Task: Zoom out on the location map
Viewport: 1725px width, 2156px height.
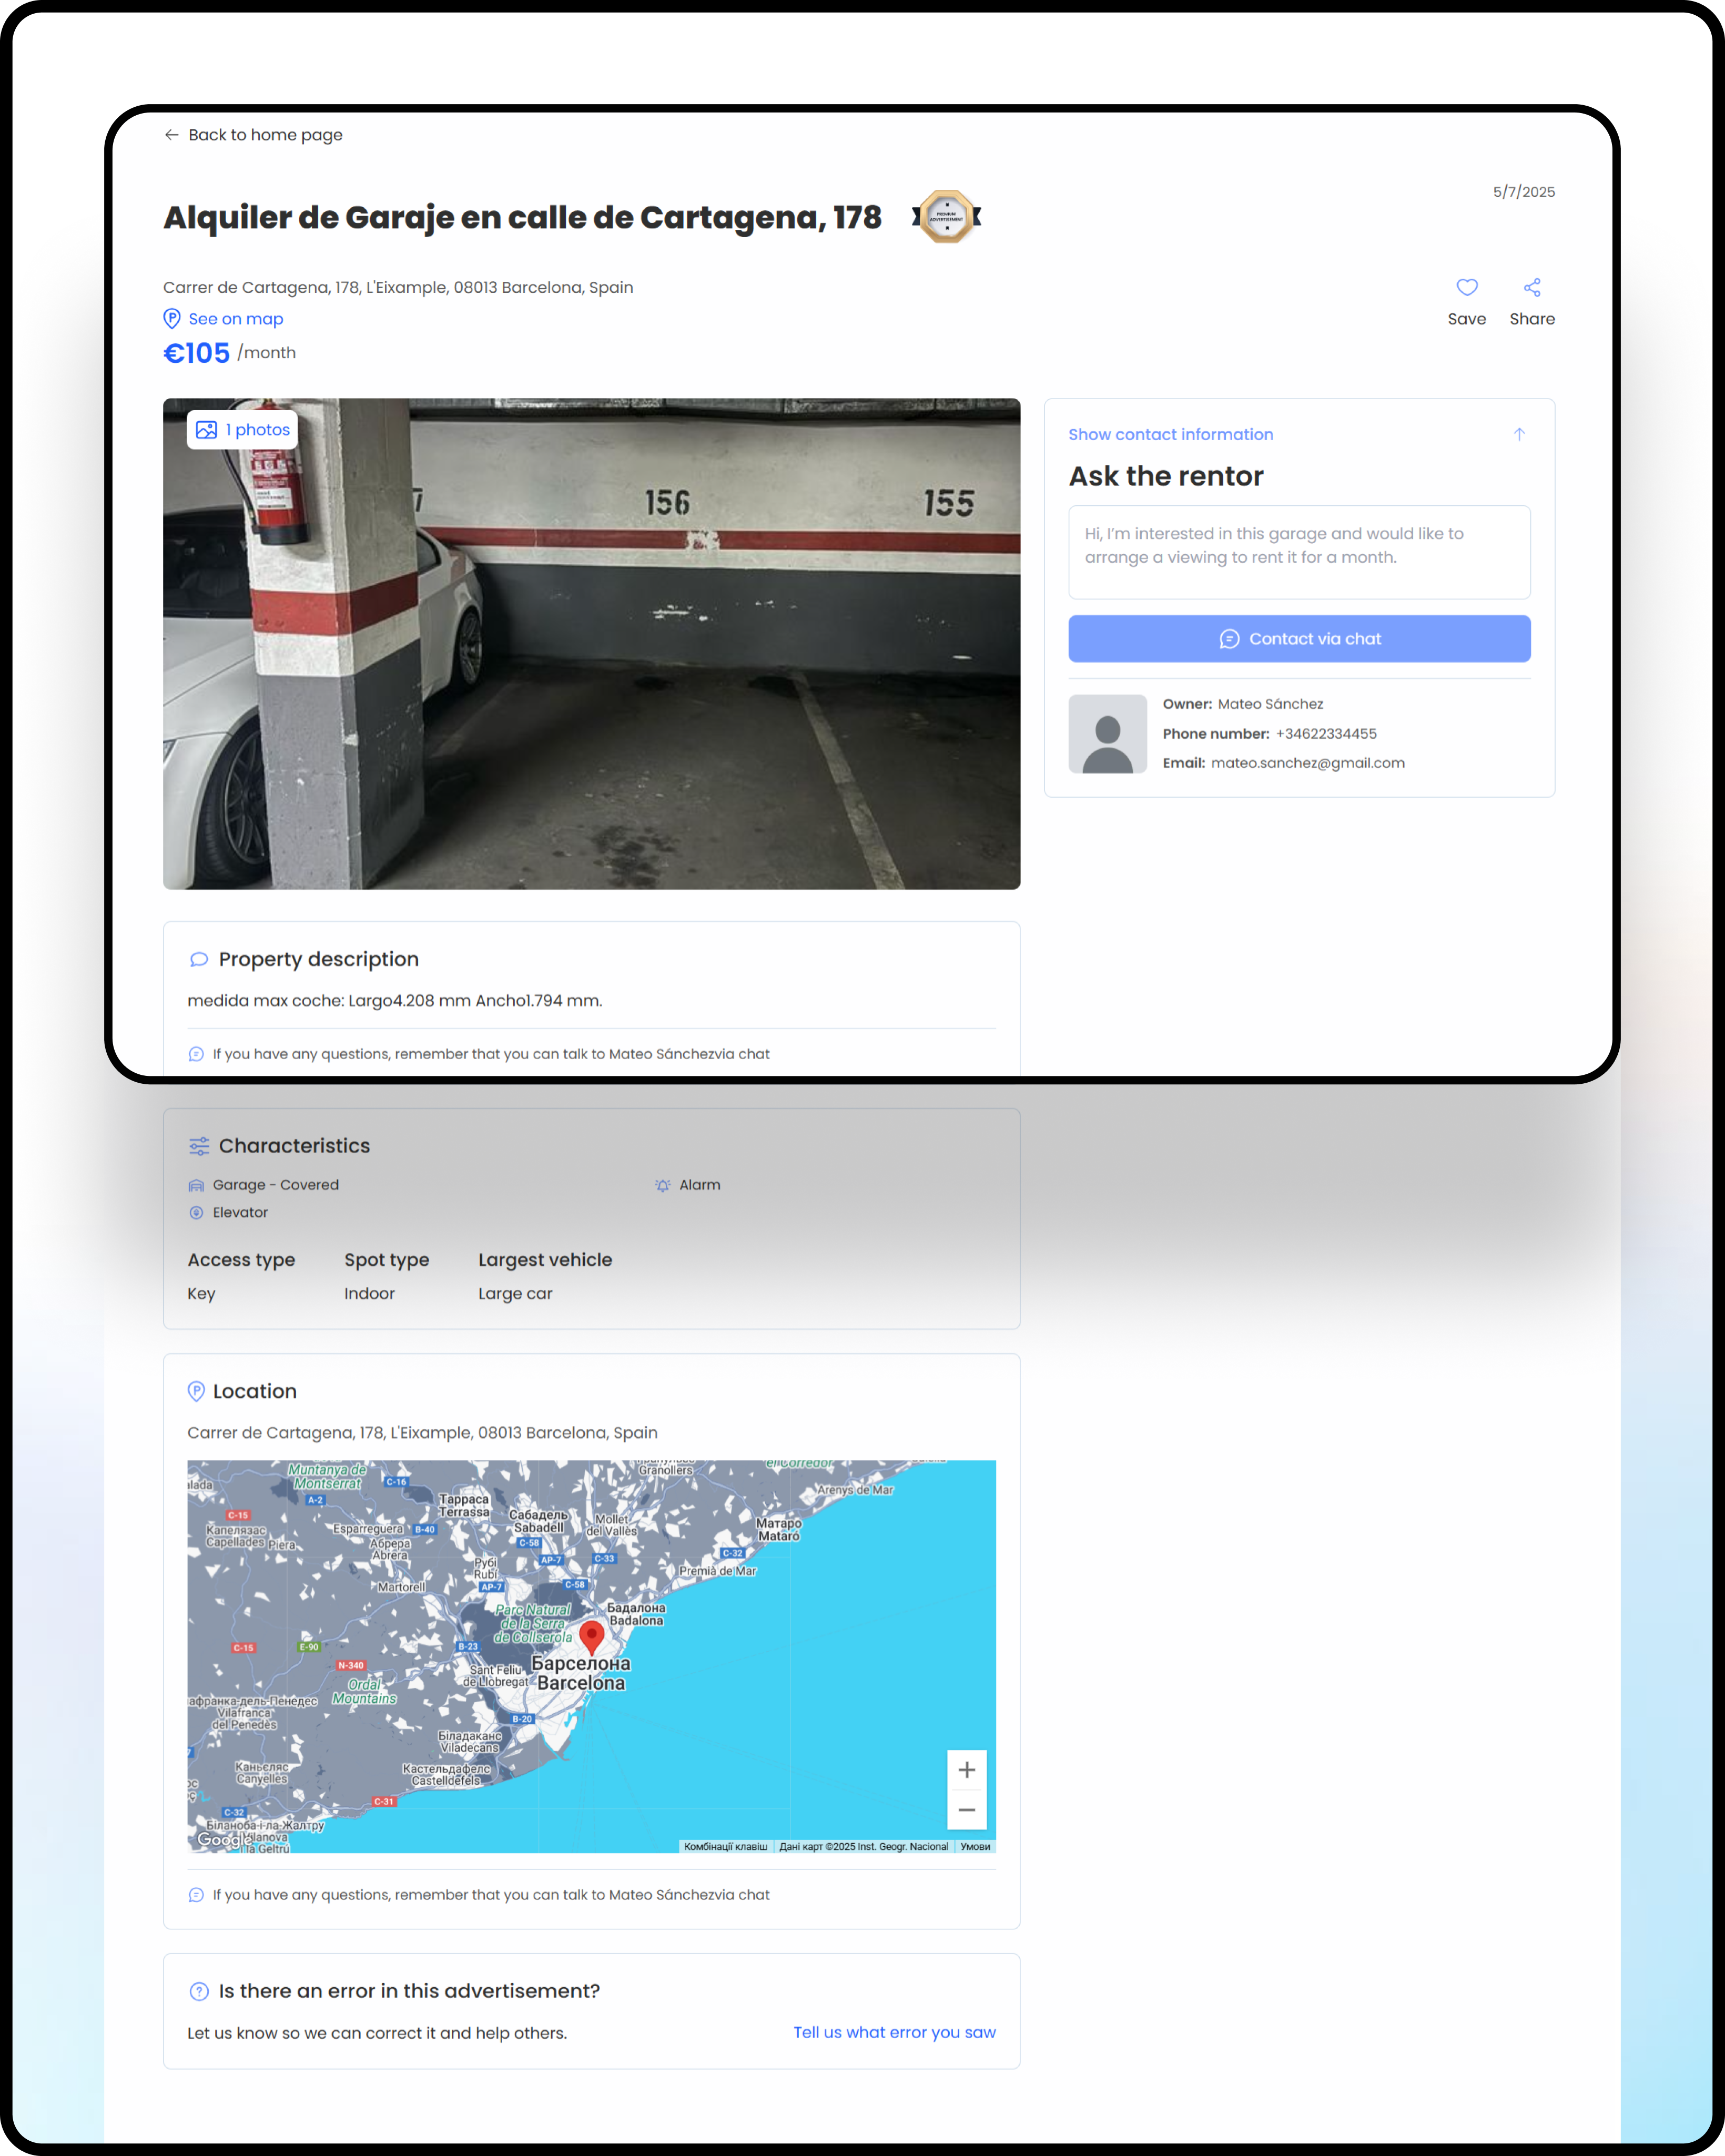Action: 966,1810
